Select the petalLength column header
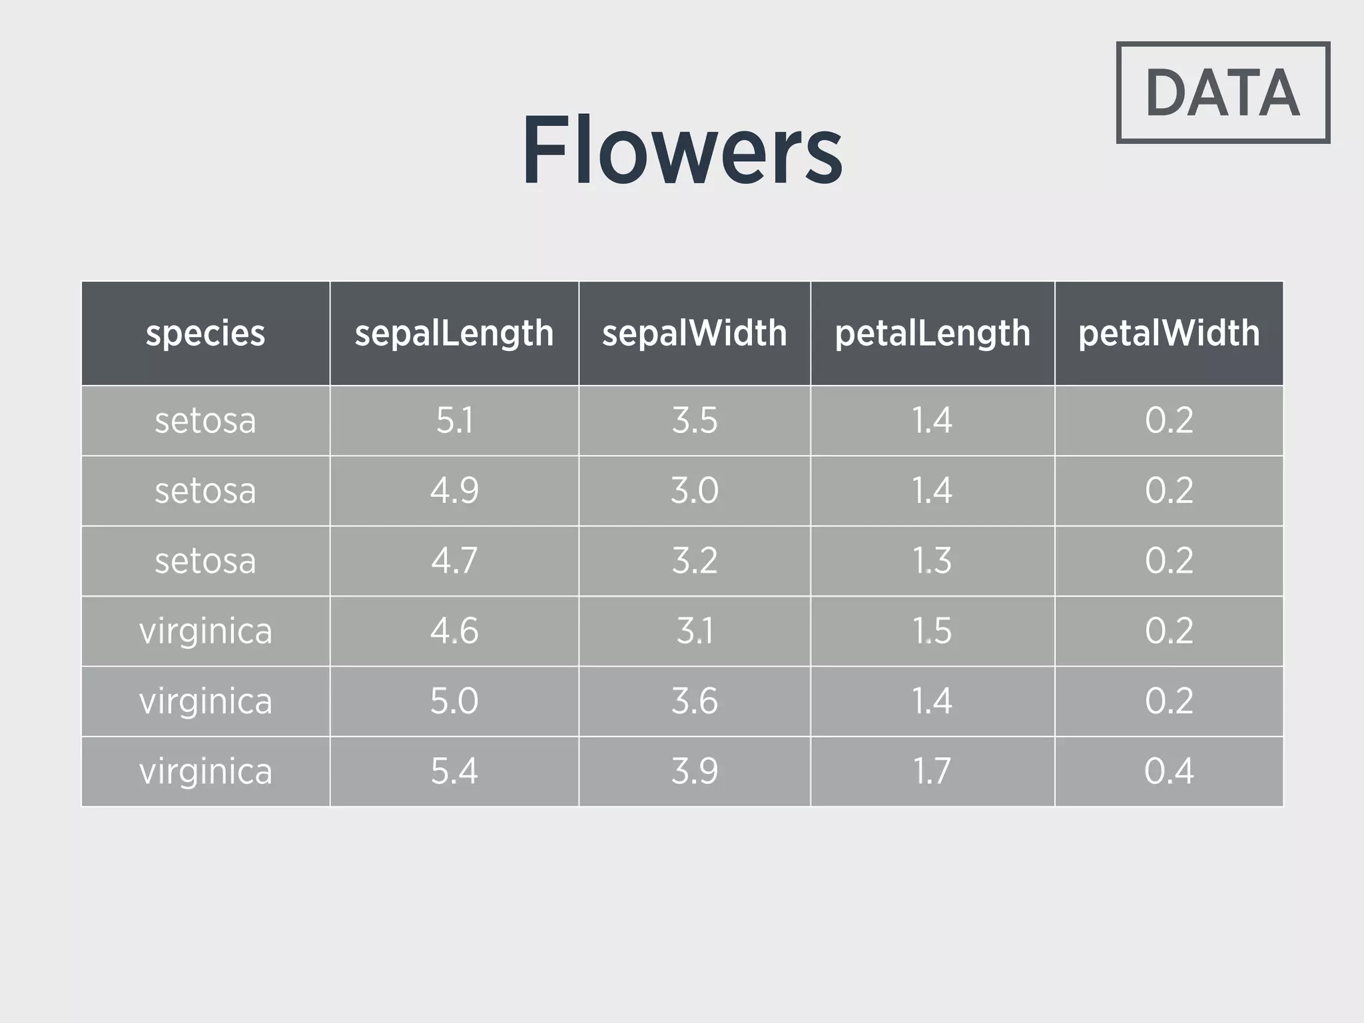This screenshot has width=1364, height=1023. [x=932, y=333]
